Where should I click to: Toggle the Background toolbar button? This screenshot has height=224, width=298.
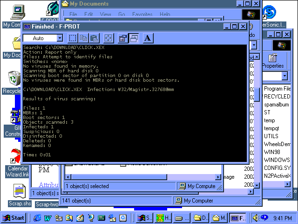pos(134,38)
